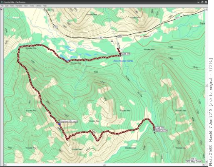Click the Highway 40 shield on the upper-left road
The image size is (214, 167).
[x=56, y=27]
